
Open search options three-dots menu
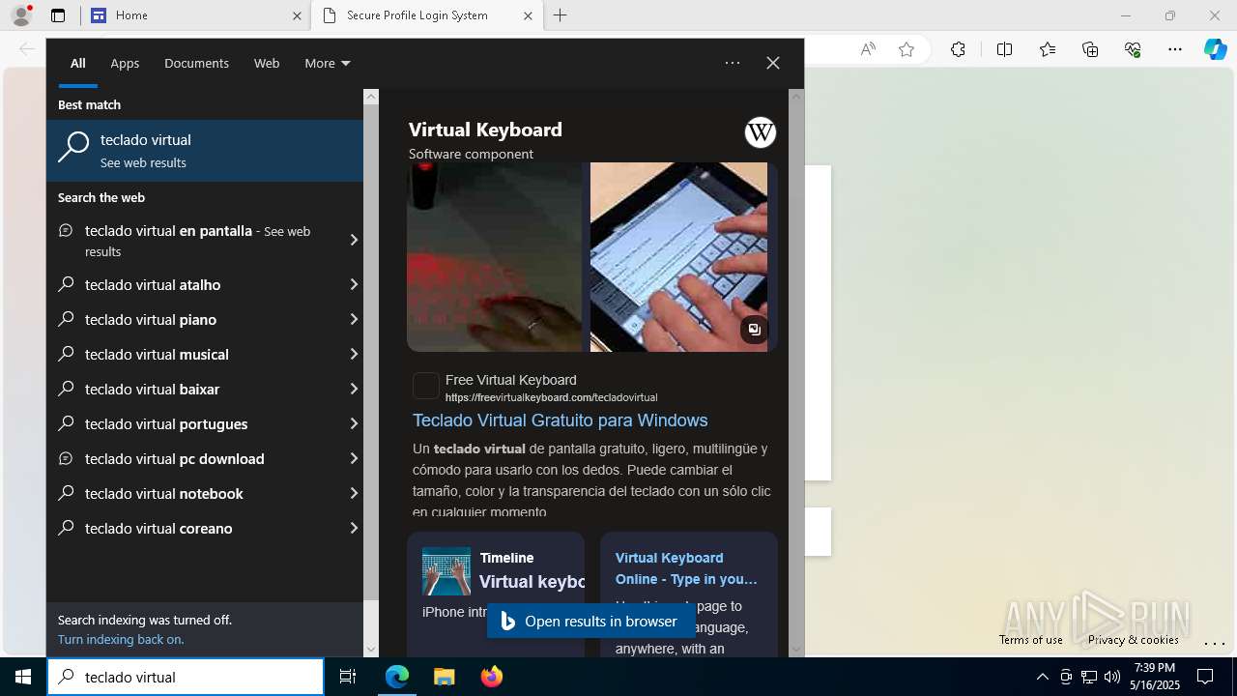pyautogui.click(x=733, y=63)
